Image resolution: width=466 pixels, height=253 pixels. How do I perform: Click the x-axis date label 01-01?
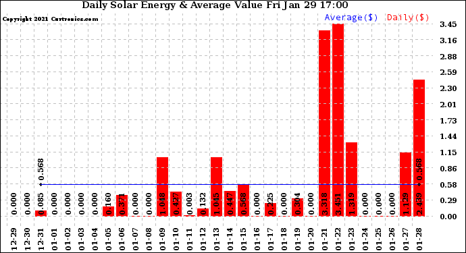pos(55,240)
